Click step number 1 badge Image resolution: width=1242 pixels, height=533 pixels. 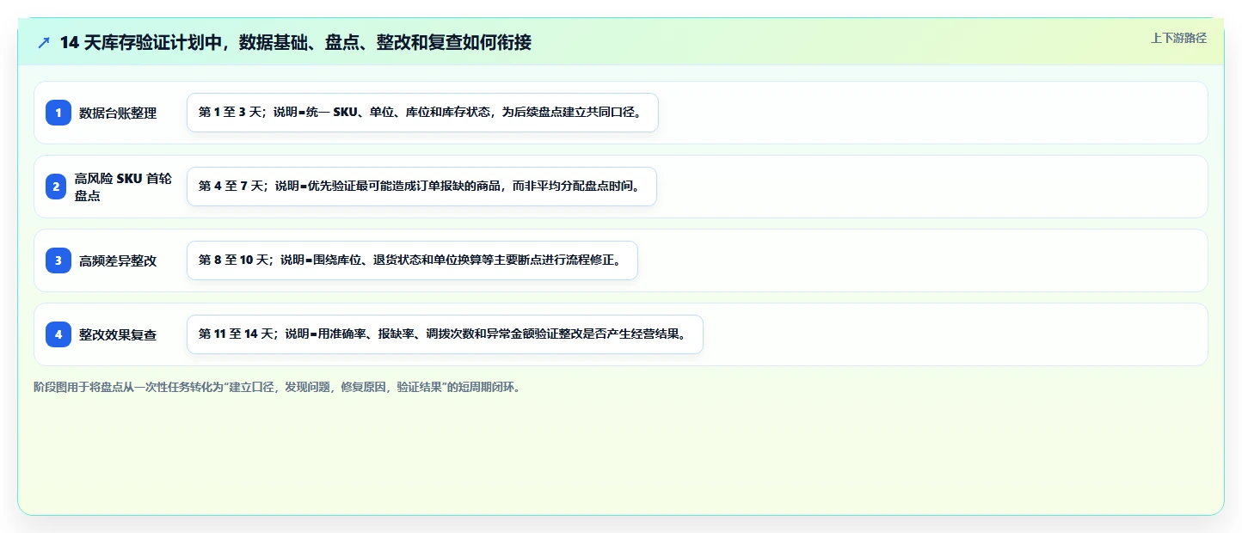point(58,113)
